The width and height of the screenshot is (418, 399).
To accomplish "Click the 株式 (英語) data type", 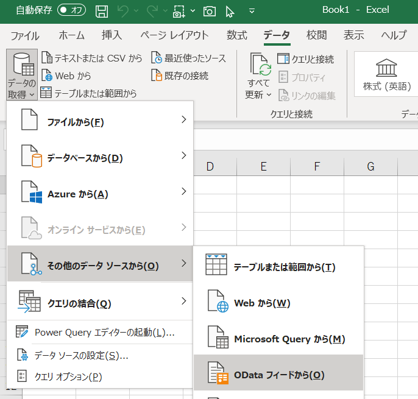I will tap(386, 74).
